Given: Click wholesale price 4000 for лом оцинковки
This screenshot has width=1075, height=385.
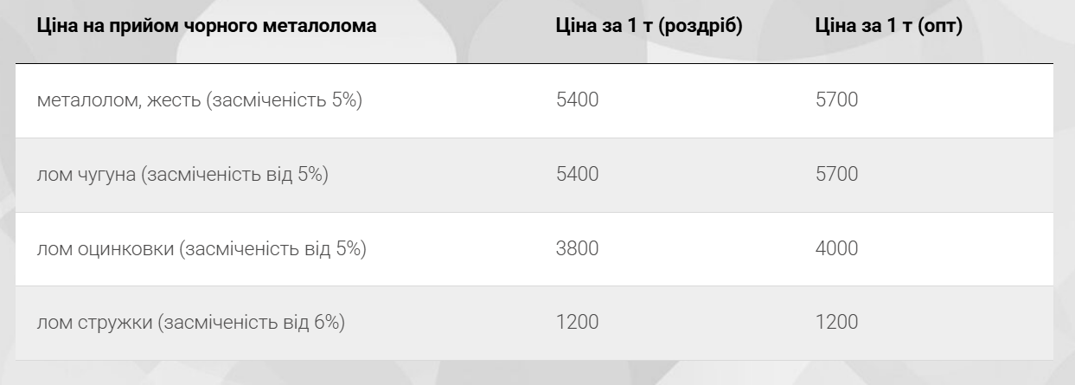Looking at the screenshot, I should pyautogui.click(x=836, y=249).
